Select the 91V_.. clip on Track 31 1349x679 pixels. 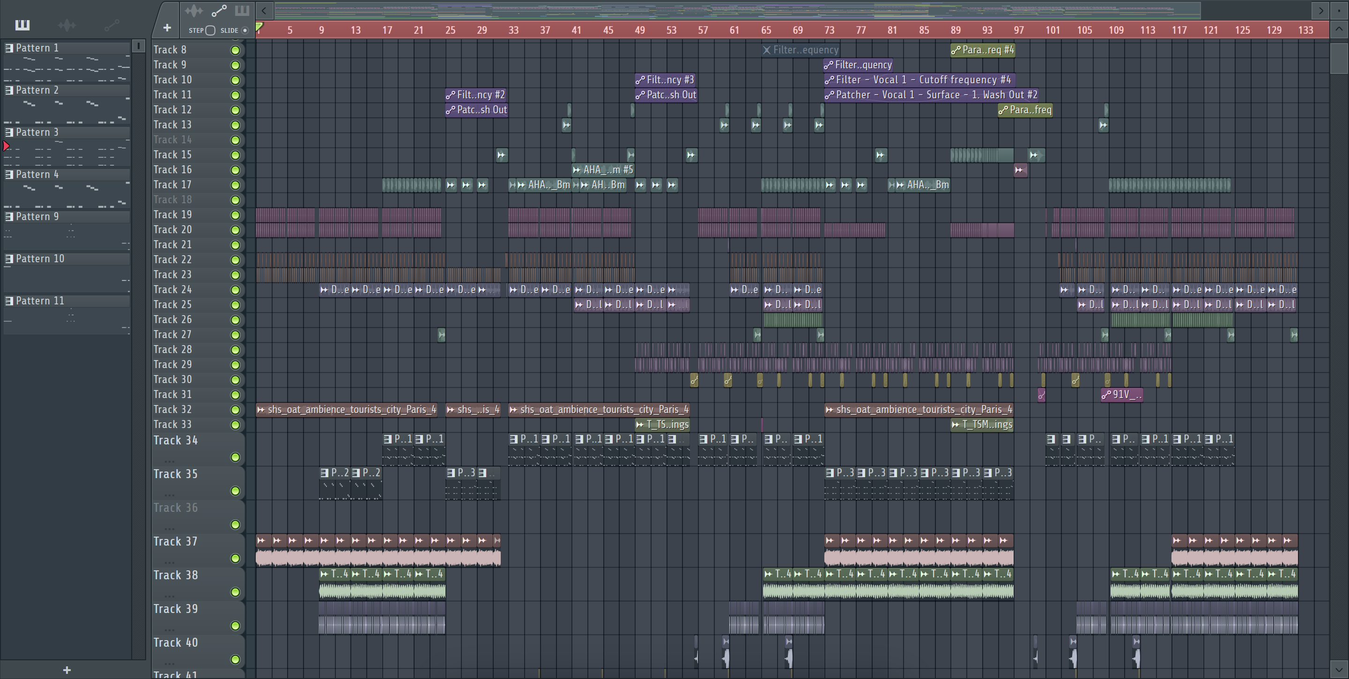(1122, 395)
